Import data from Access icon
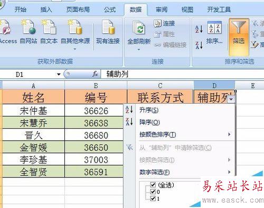 click(5, 28)
